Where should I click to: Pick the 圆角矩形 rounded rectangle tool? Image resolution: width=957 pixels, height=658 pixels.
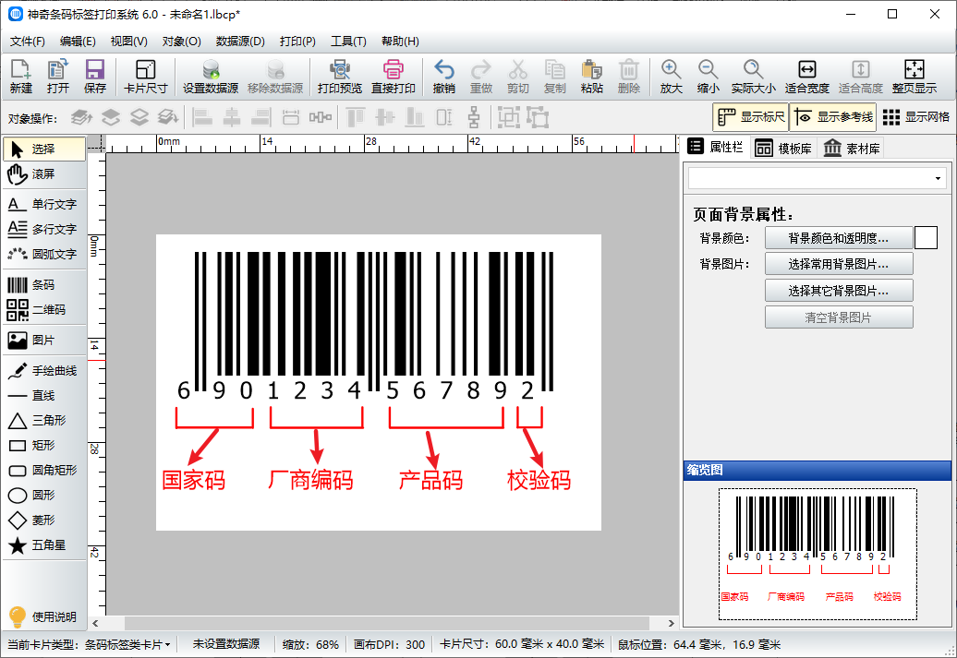click(x=44, y=470)
